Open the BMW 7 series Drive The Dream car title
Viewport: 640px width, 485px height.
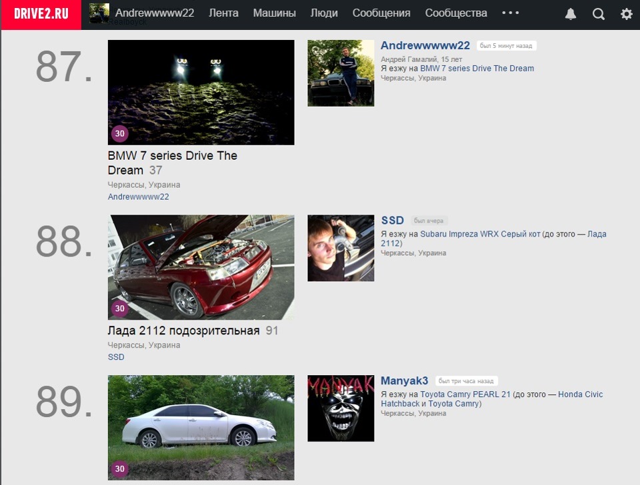click(x=172, y=163)
